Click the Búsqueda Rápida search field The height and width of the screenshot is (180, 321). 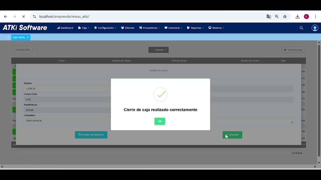[24, 50]
